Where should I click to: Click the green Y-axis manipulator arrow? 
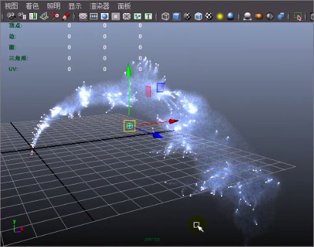[129, 70]
